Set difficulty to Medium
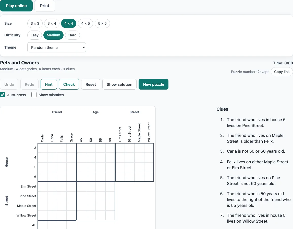 click(x=53, y=35)
